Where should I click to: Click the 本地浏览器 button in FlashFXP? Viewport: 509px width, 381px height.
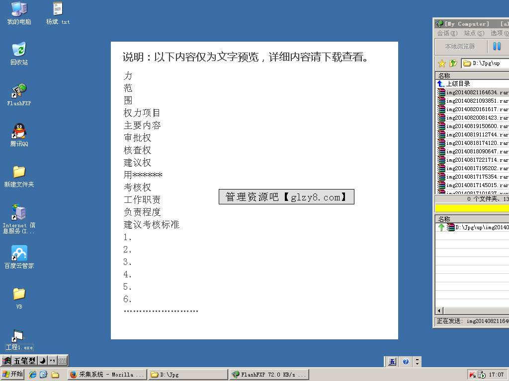click(x=460, y=47)
